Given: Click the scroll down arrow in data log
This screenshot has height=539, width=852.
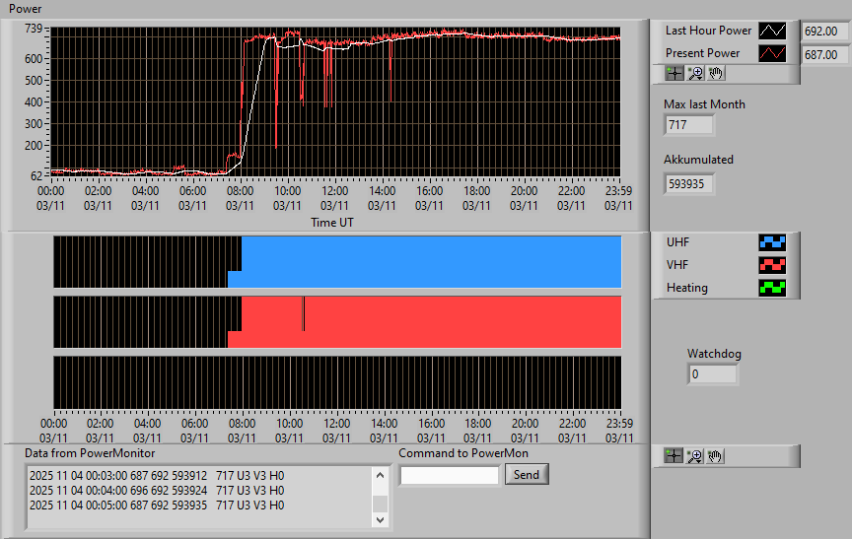Looking at the screenshot, I should click(x=380, y=519).
